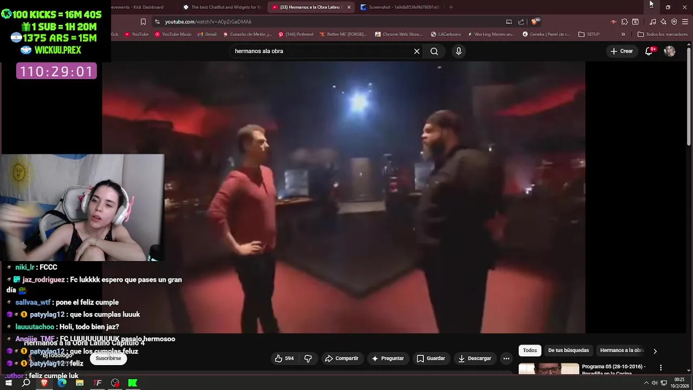Viewport: 693px width, 390px height.
Task: Dislike the video with thumbs down
Action: (x=308, y=358)
